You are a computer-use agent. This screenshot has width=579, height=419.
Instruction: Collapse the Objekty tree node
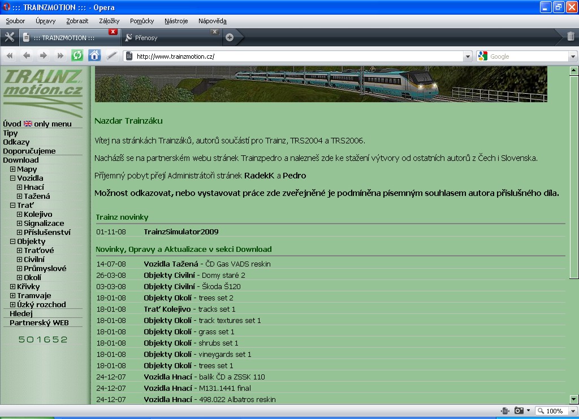pyautogui.click(x=12, y=242)
